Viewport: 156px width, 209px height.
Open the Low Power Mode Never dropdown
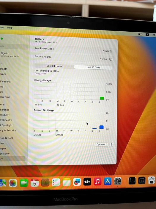[107, 51]
